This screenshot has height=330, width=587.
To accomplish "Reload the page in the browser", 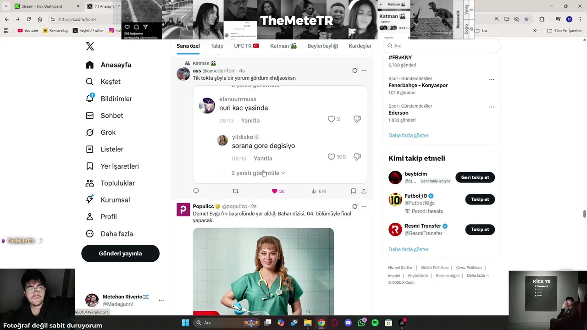I will tap(28, 19).
